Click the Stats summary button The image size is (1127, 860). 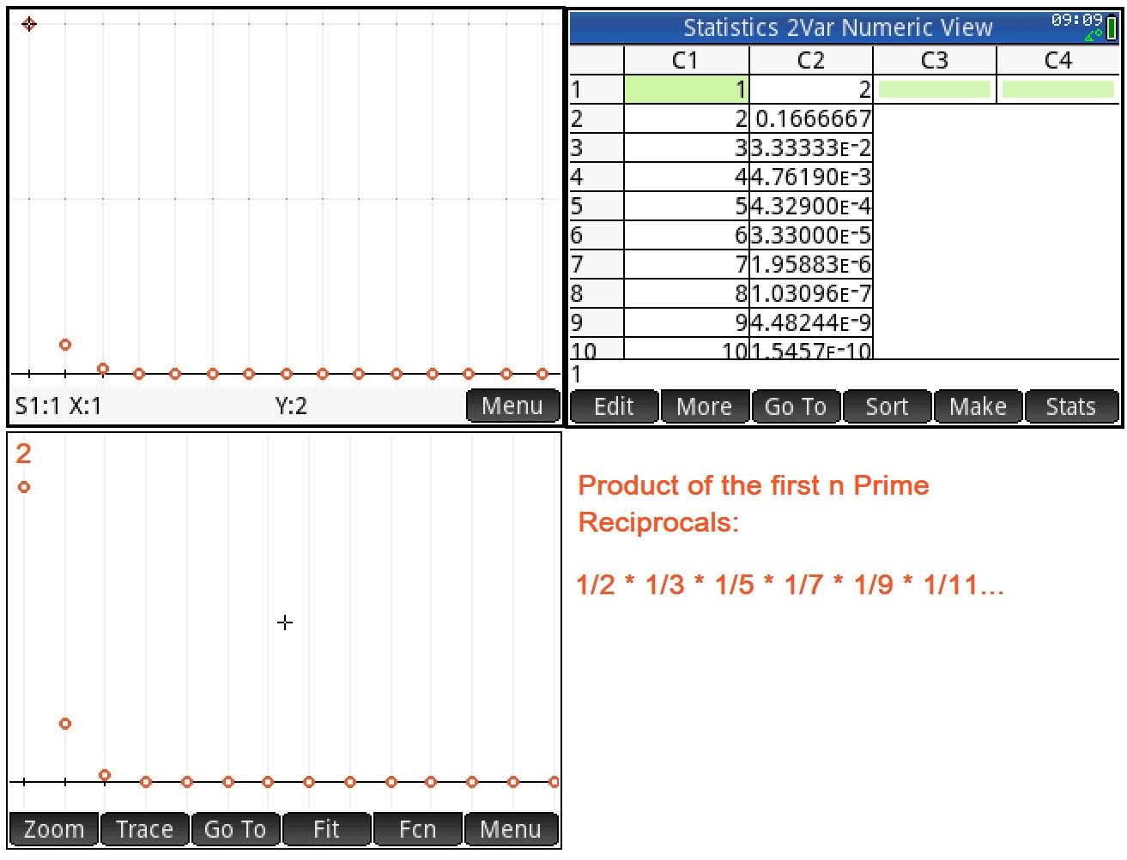1070,406
